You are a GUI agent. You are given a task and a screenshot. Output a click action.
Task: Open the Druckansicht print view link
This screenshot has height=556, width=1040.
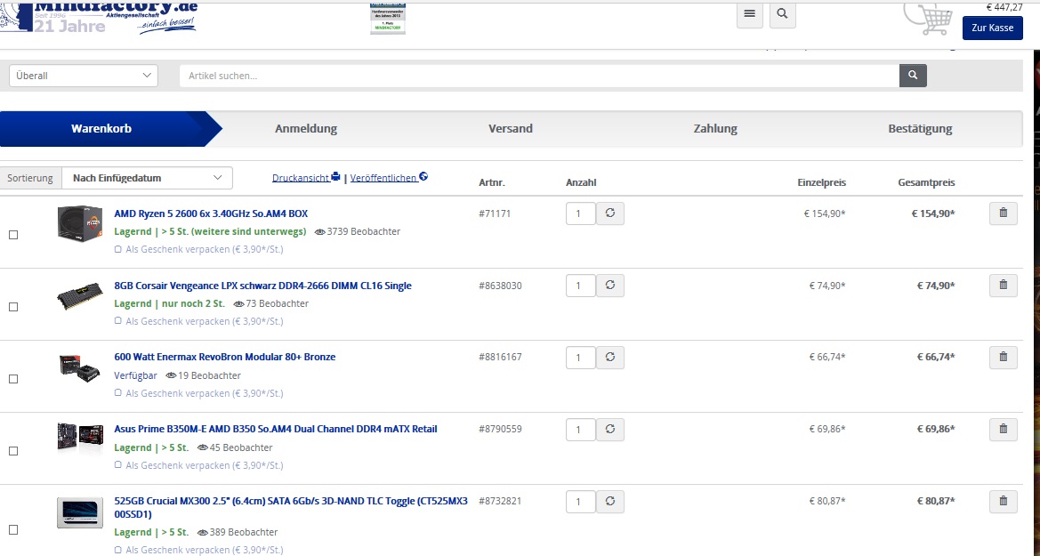pyautogui.click(x=306, y=178)
